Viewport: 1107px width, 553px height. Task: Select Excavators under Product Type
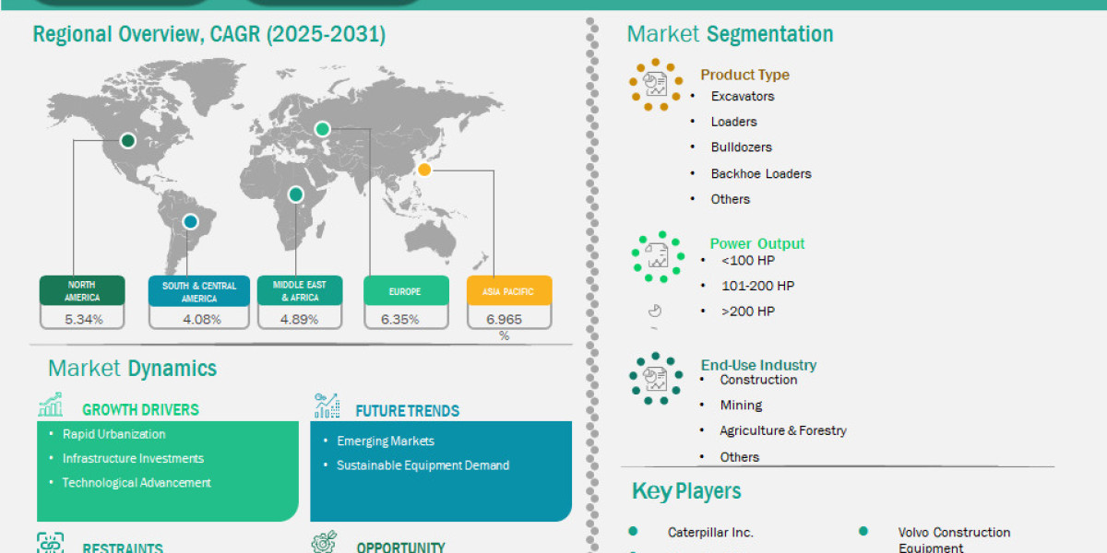742,96
